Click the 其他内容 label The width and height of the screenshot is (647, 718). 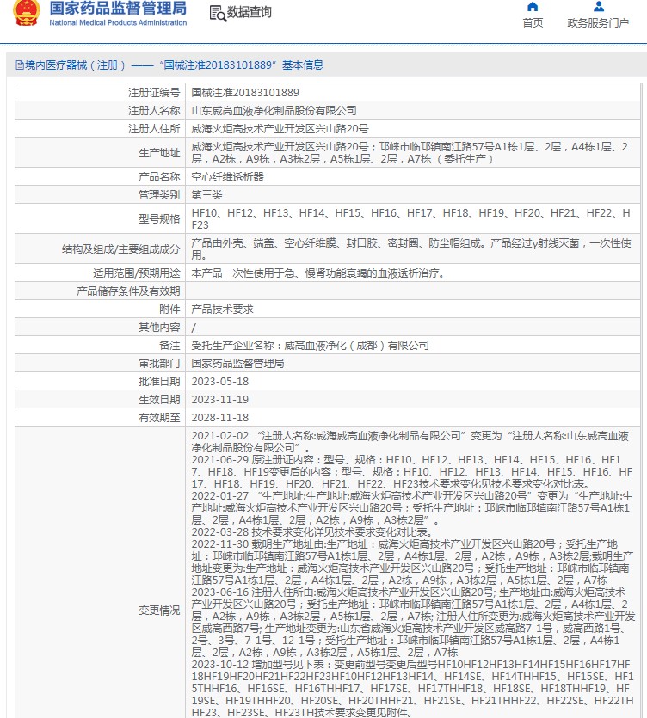click(159, 328)
